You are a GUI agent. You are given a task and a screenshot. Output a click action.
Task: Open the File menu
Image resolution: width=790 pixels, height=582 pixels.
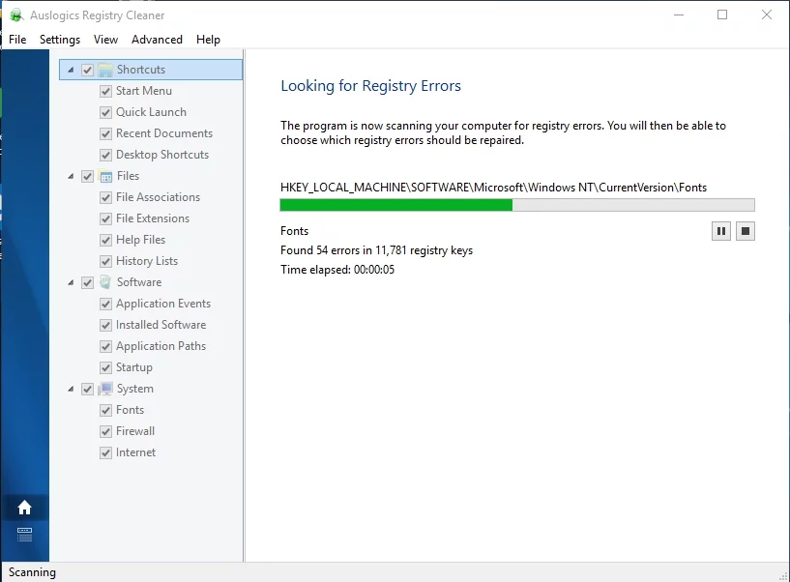17,40
